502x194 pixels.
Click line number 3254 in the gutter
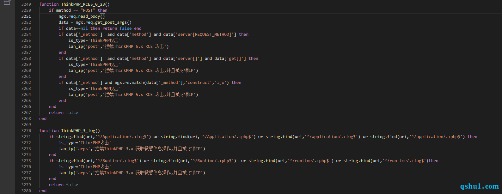[26, 34]
